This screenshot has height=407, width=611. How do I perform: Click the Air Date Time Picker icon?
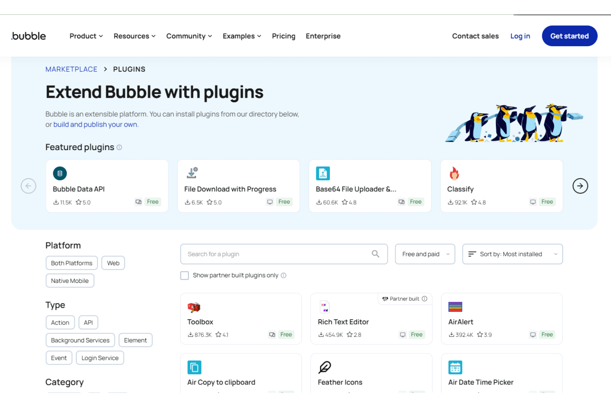[x=455, y=367]
